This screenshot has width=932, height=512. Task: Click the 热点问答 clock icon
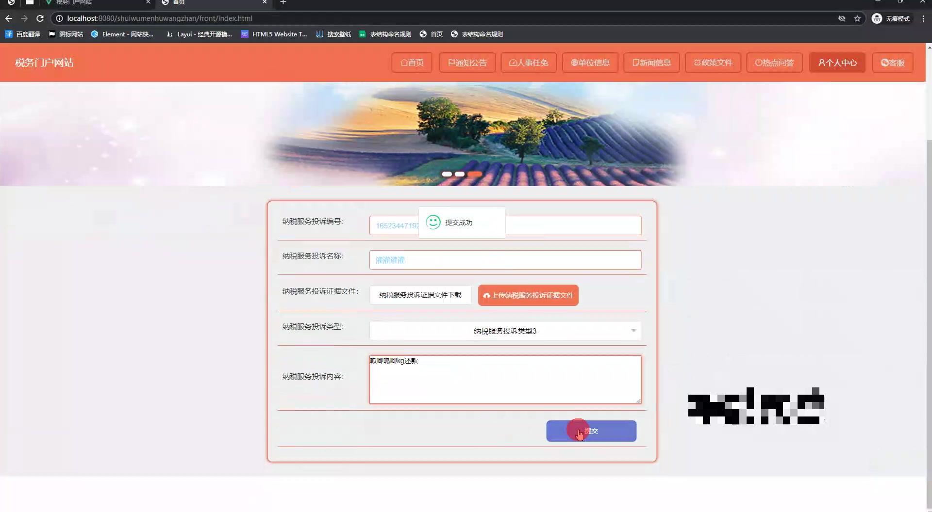[x=758, y=63]
